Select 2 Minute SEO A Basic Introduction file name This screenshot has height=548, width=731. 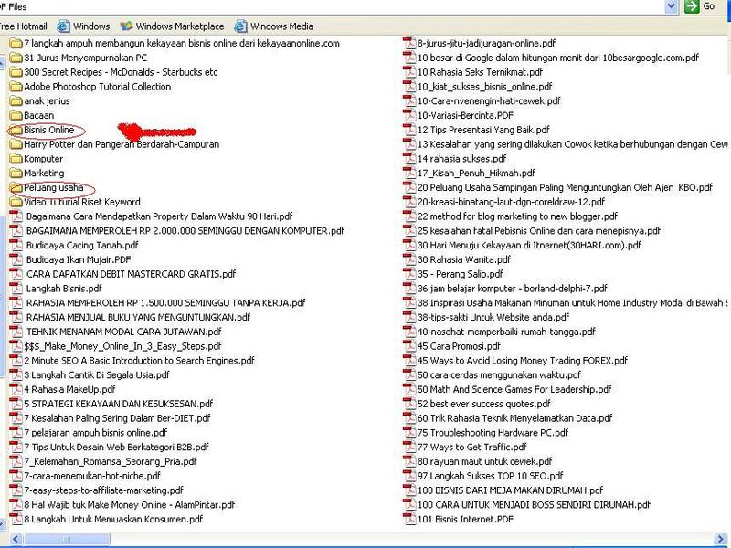pos(140,361)
